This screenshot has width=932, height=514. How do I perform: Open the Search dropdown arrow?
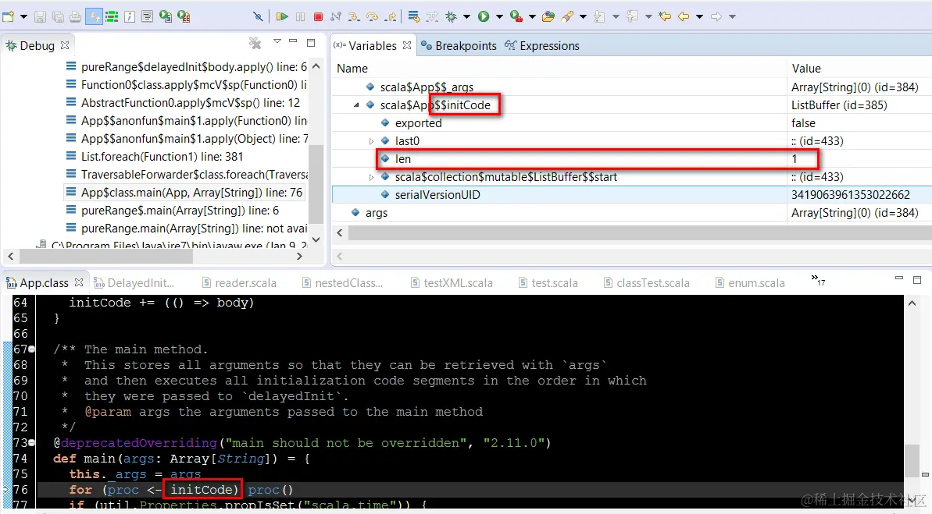(x=583, y=16)
